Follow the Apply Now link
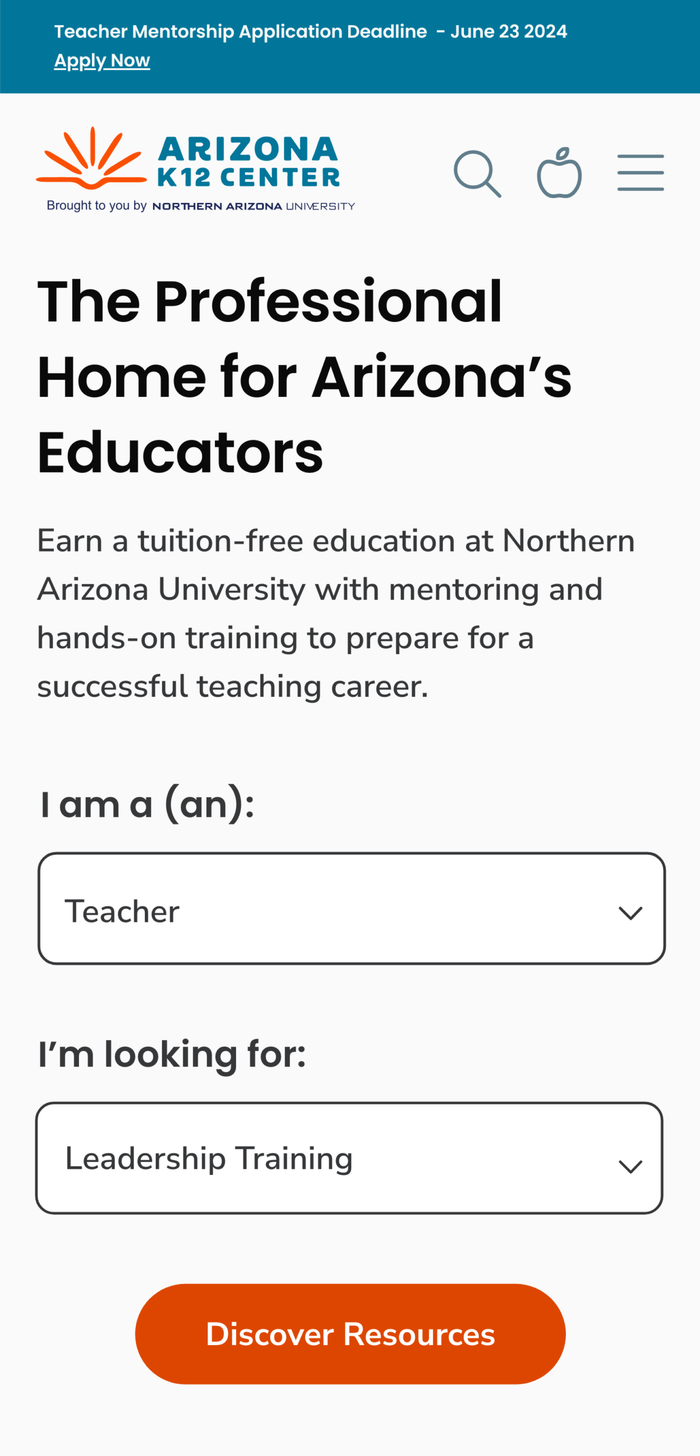 pos(102,60)
